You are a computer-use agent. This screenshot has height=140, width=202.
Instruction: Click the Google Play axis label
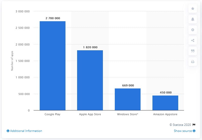[52, 114]
